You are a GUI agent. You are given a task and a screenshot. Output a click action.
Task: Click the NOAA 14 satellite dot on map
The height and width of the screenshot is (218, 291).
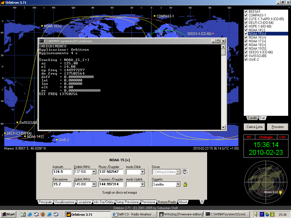25,136
